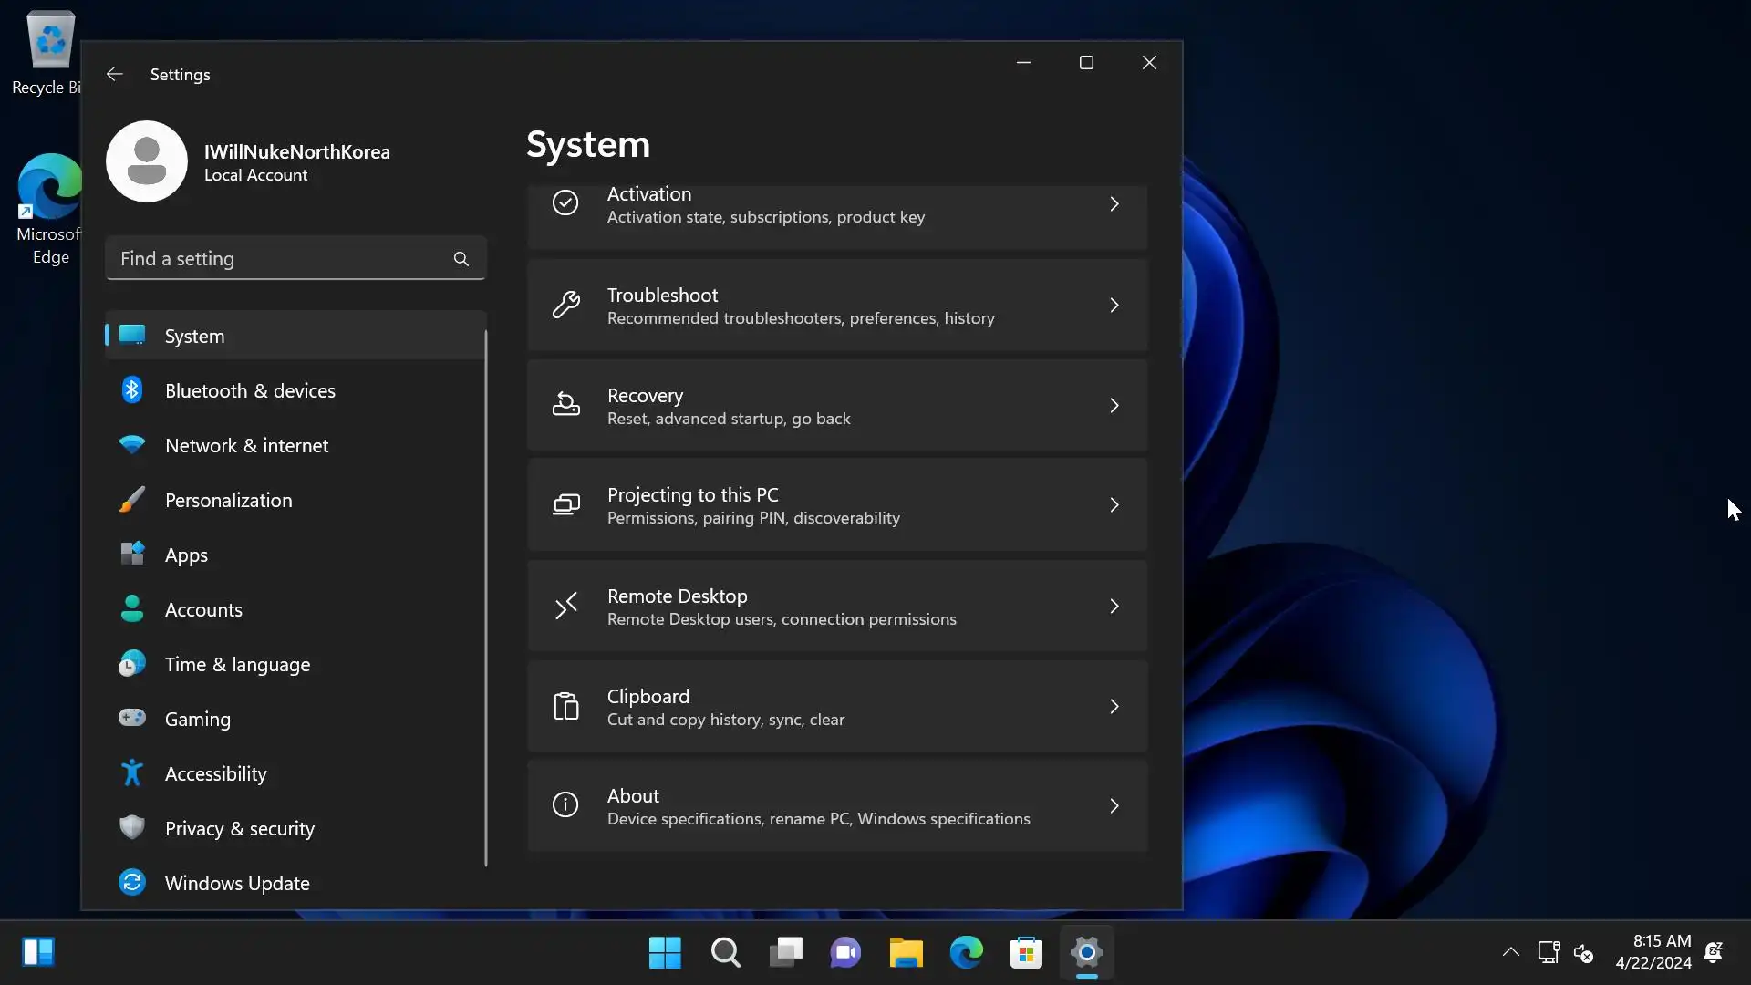Viewport: 1751px width, 985px height.
Task: Open Projecting to this PC settings
Action: pos(836,505)
